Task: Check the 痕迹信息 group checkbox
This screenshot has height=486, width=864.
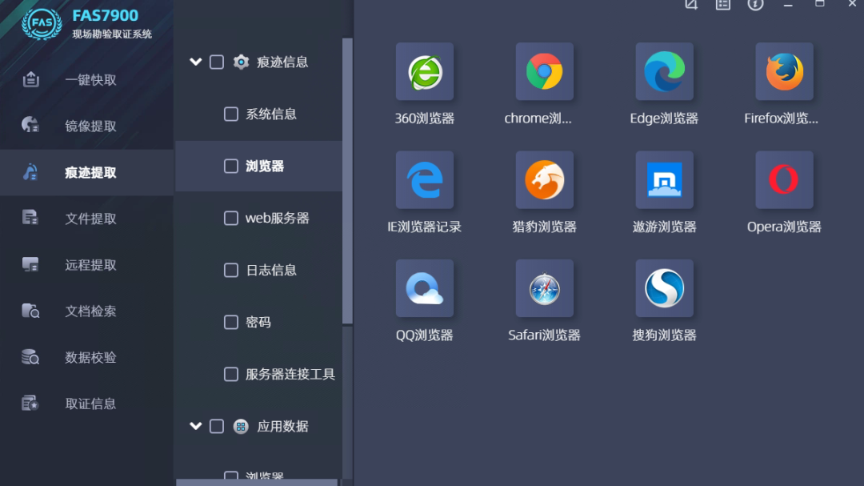Action: pyautogui.click(x=217, y=62)
